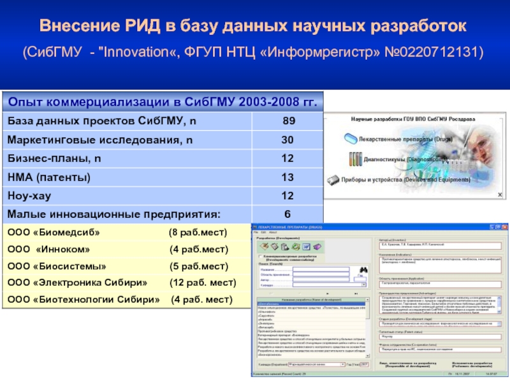Click the blue Word export toolbar icon
The image size is (510, 382).
[x=306, y=246]
